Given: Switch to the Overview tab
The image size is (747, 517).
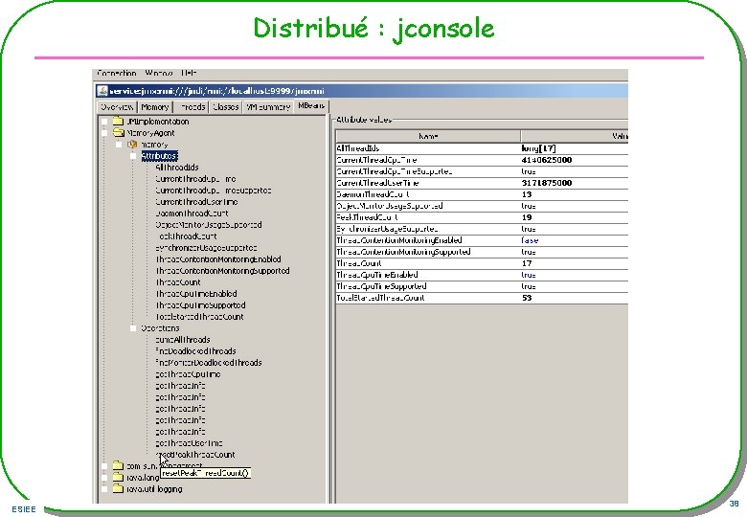Looking at the screenshot, I should point(117,107).
